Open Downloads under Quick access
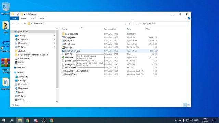The height and width of the screenshot is (123, 219). (23, 39)
